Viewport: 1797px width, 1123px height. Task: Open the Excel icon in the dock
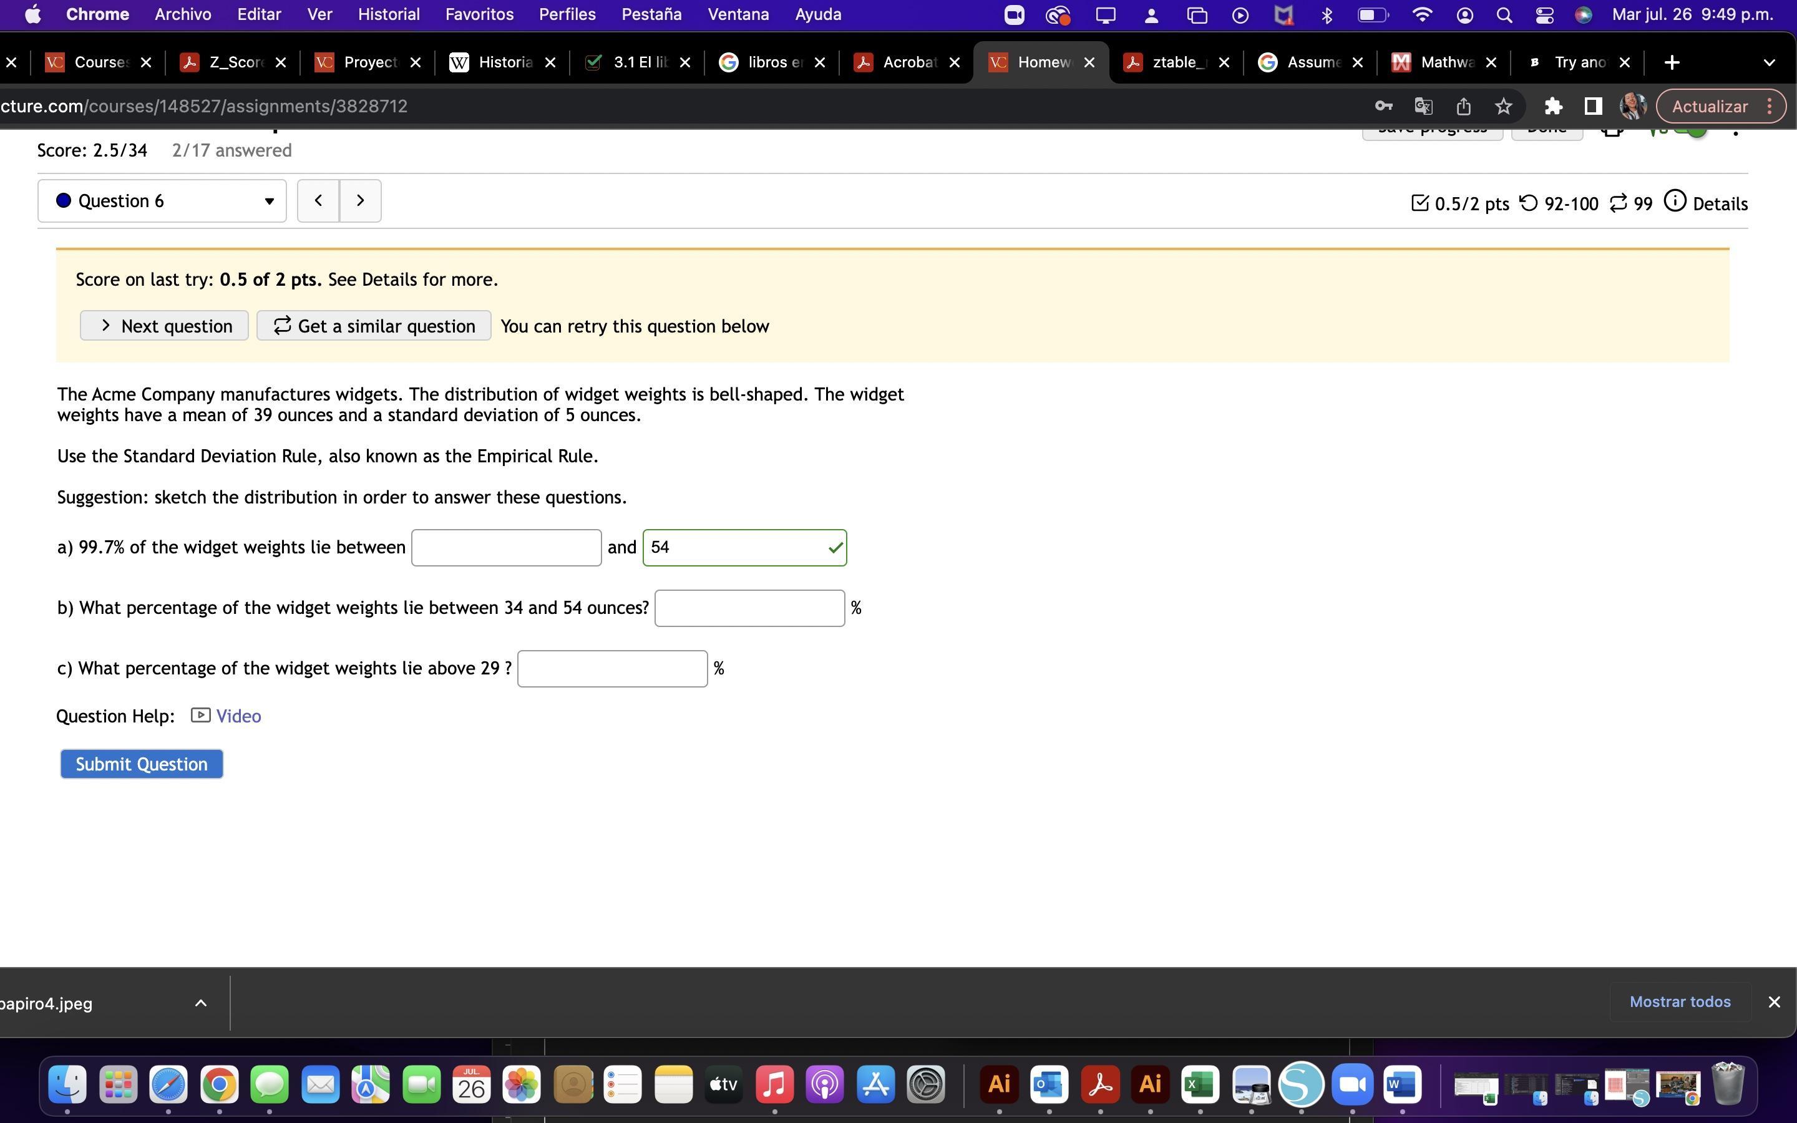point(1200,1084)
